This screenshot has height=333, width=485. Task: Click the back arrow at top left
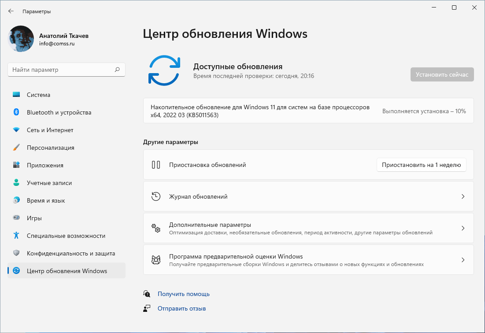coord(11,11)
